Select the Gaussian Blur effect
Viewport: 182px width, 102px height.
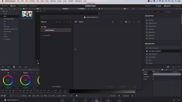163,26
